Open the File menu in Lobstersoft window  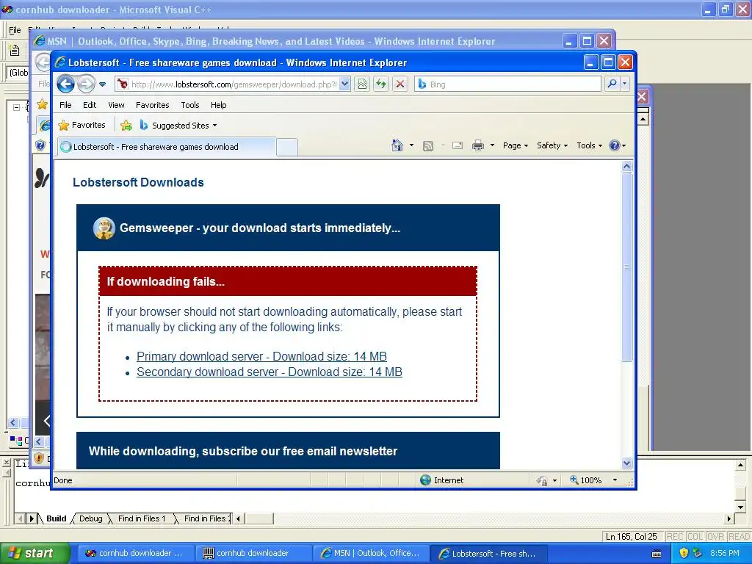pyautogui.click(x=65, y=105)
